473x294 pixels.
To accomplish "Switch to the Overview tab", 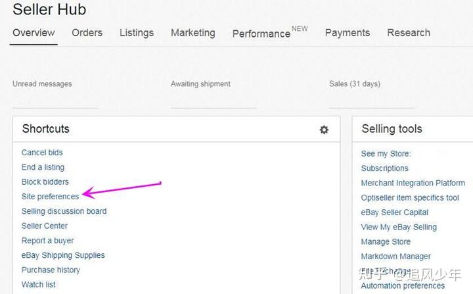I will (34, 33).
